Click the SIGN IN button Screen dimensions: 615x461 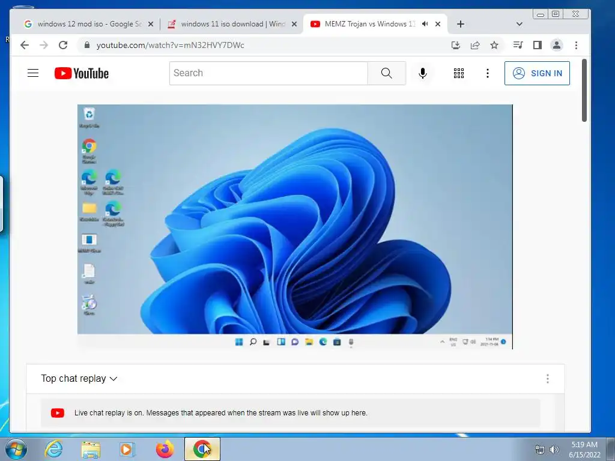[537, 73]
